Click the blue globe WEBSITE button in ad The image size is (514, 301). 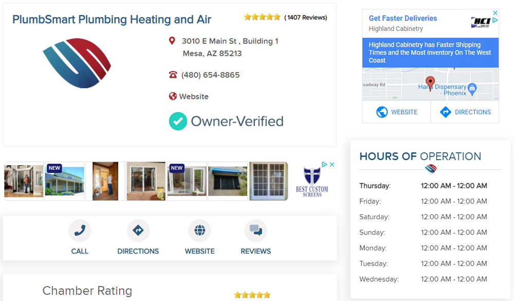(397, 112)
